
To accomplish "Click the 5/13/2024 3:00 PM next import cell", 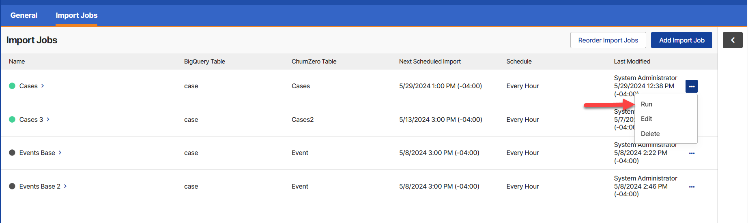I will pos(441,119).
